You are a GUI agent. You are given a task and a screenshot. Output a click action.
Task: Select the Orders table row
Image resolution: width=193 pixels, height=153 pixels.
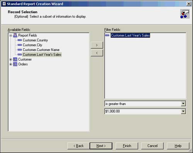click(x=23, y=64)
